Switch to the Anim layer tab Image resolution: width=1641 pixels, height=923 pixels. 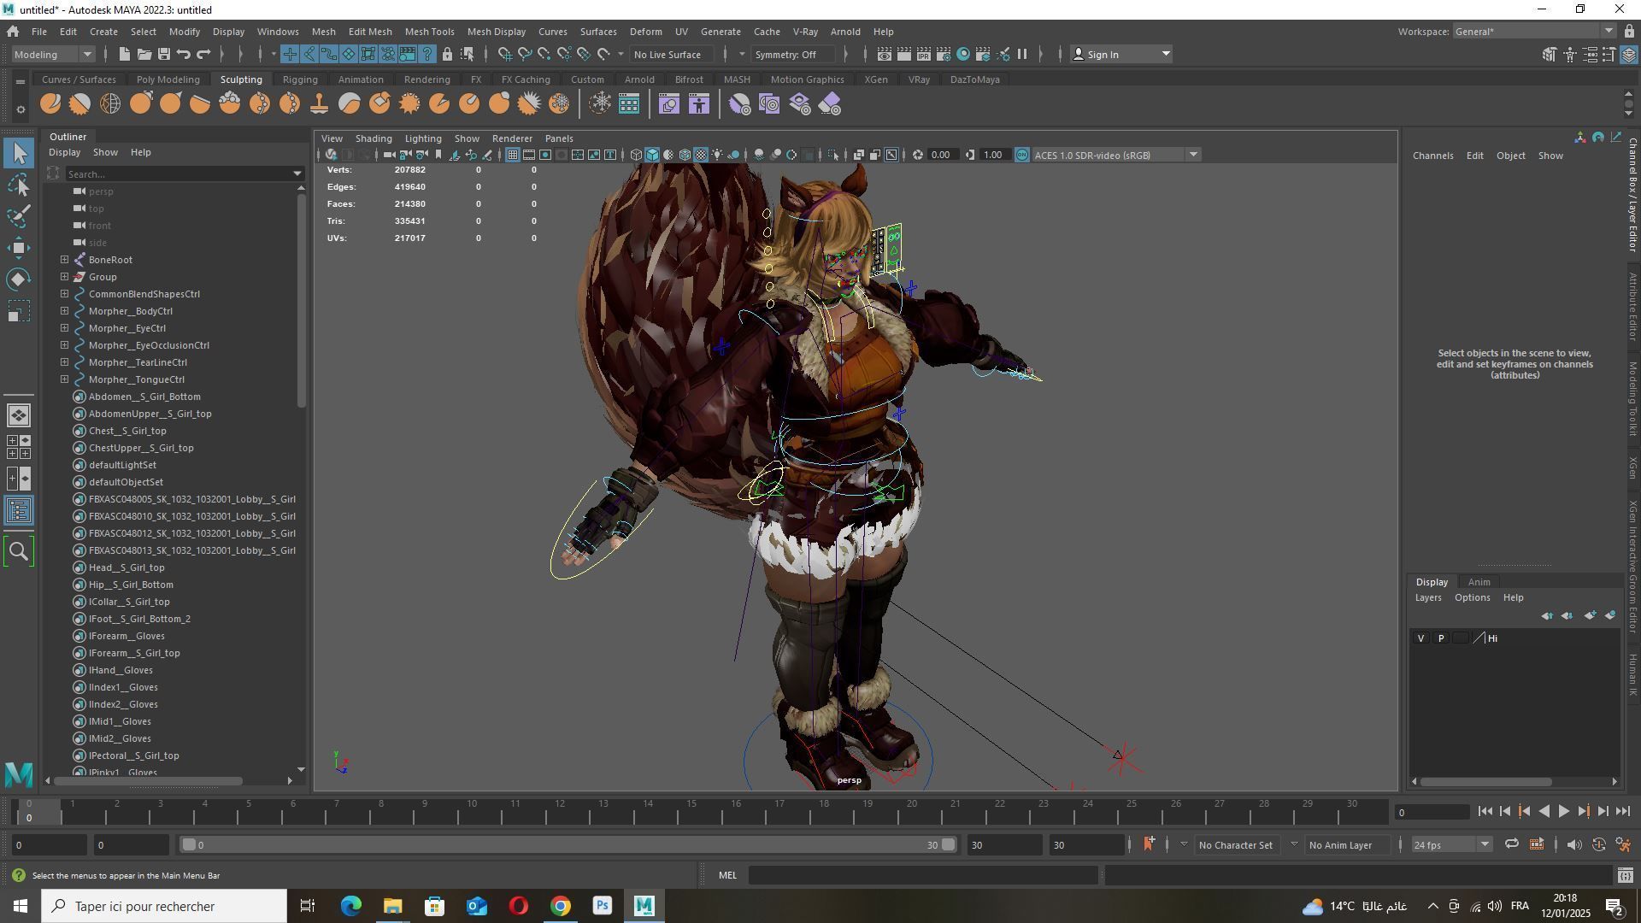(1479, 582)
